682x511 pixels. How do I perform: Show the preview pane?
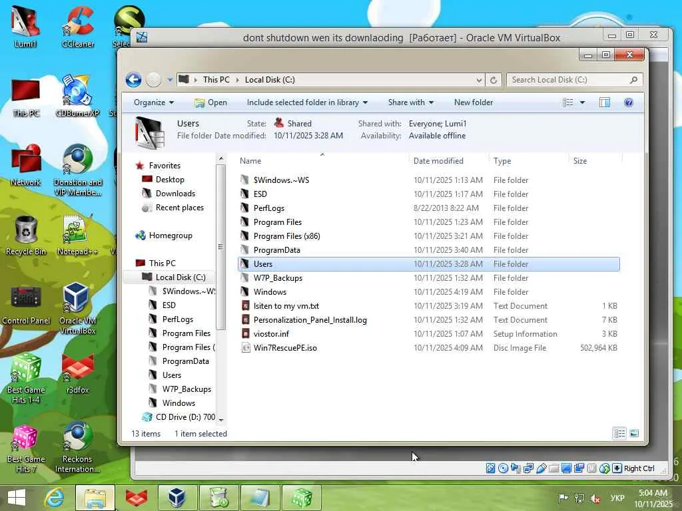(605, 102)
